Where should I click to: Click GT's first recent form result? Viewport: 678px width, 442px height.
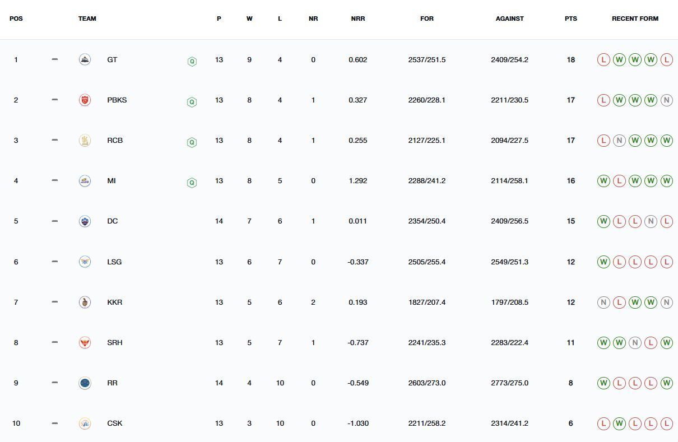pyautogui.click(x=603, y=59)
